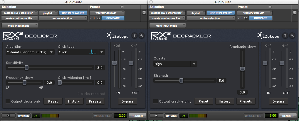Enable Output crackle only checkbox
The image size is (299, 121).
click(x=156, y=101)
